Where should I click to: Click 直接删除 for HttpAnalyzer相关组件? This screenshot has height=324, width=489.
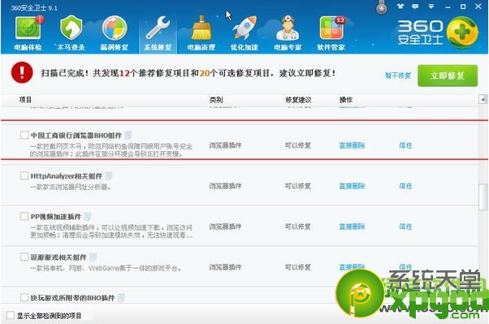coord(352,186)
